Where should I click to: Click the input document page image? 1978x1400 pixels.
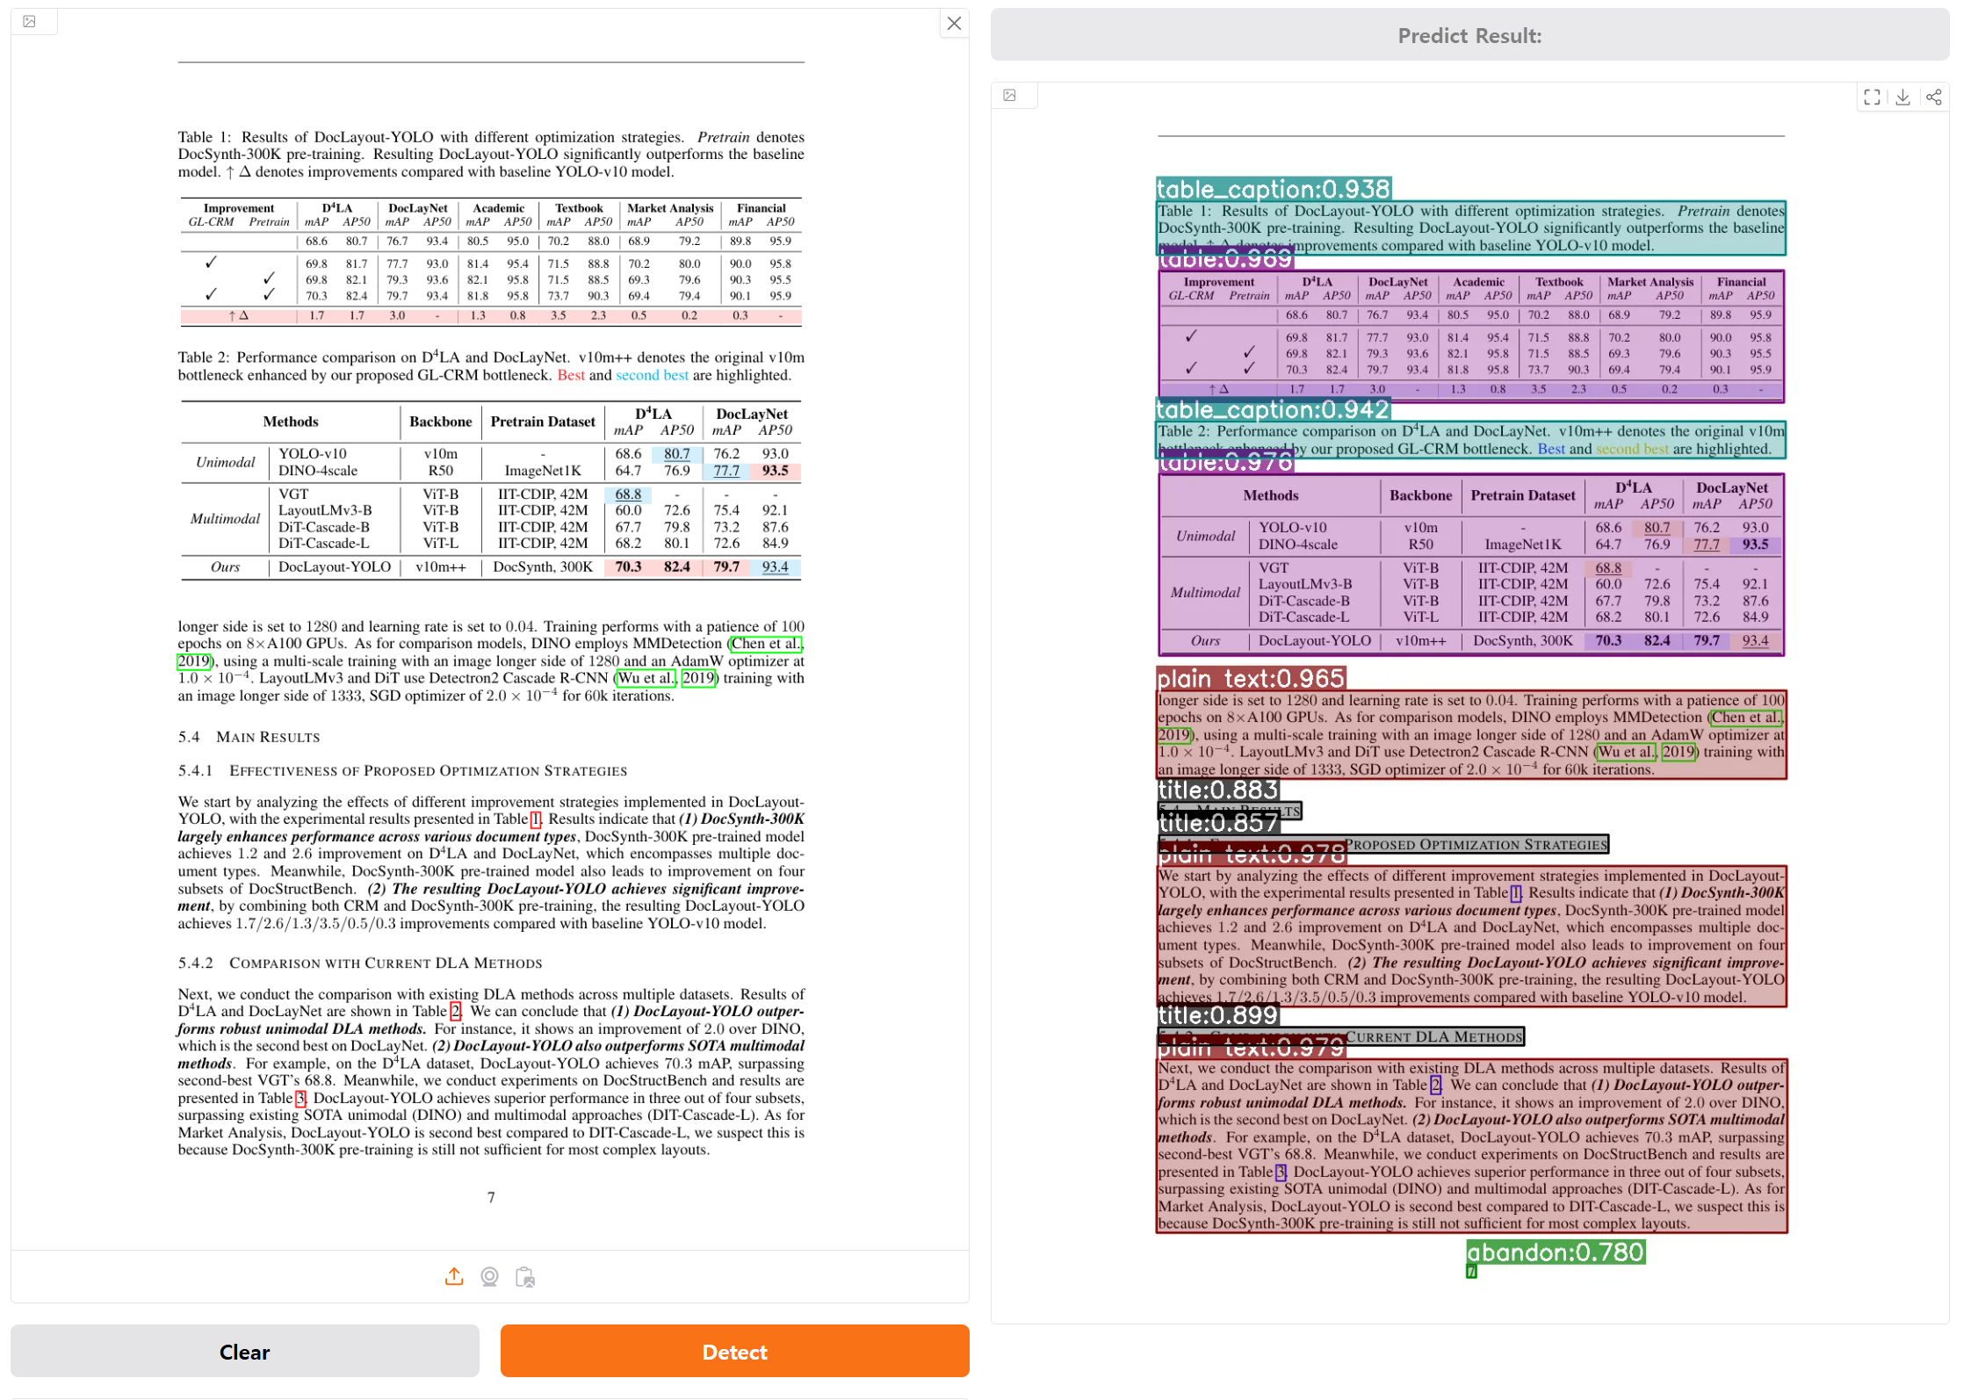pyautogui.click(x=491, y=628)
